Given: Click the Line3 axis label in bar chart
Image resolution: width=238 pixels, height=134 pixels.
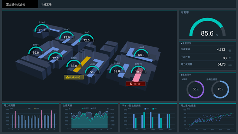Looking at the screenshot, I should click(153, 130).
